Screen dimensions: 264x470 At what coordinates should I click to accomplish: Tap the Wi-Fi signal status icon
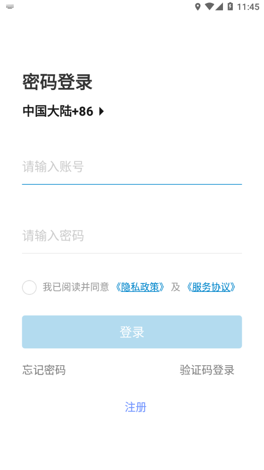click(x=210, y=6)
